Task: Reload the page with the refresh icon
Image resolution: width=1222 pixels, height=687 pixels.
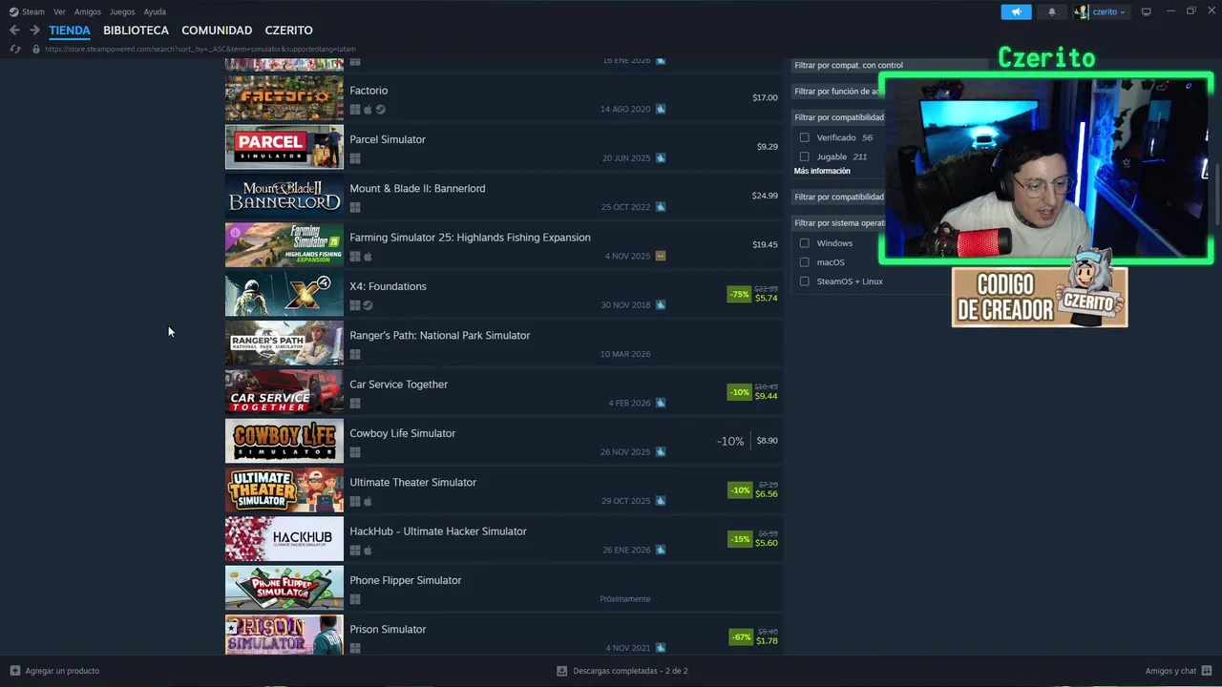Action: click(14, 49)
